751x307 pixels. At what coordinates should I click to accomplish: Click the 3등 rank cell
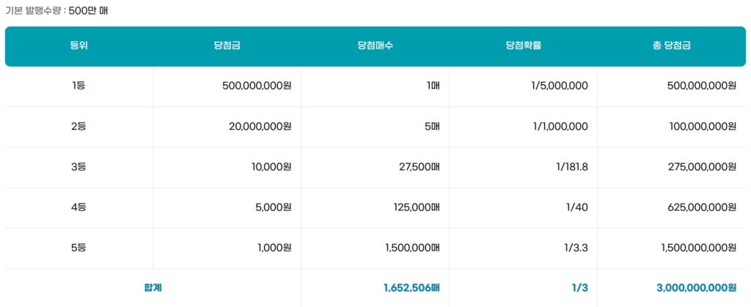78,166
